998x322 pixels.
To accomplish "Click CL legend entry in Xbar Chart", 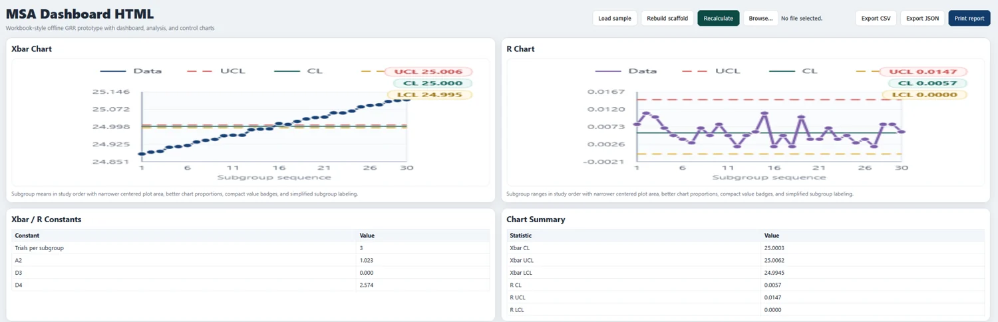I will pyautogui.click(x=298, y=71).
